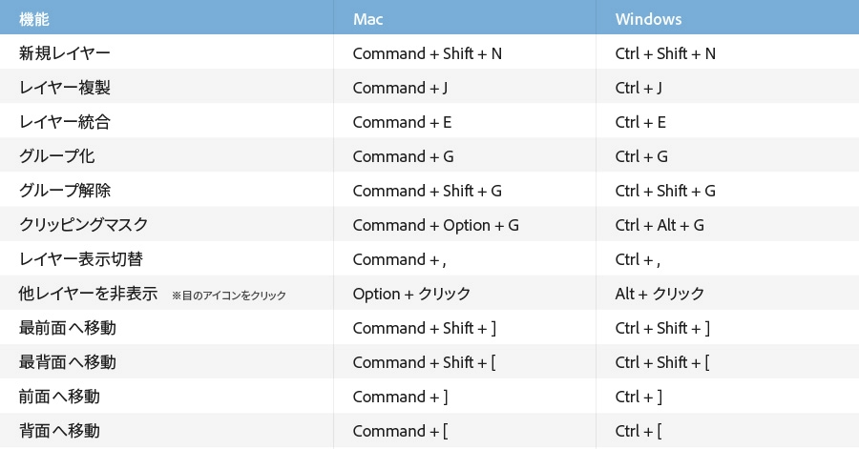Select Command + E shortcut text

402,122
